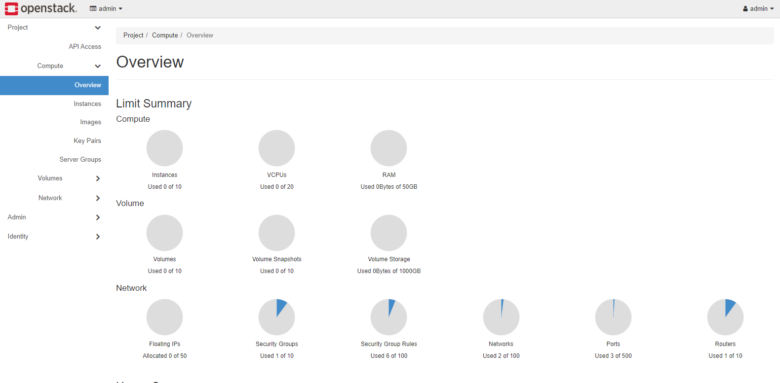Collapse the Compute sidebar section
780x383 pixels.
point(54,66)
